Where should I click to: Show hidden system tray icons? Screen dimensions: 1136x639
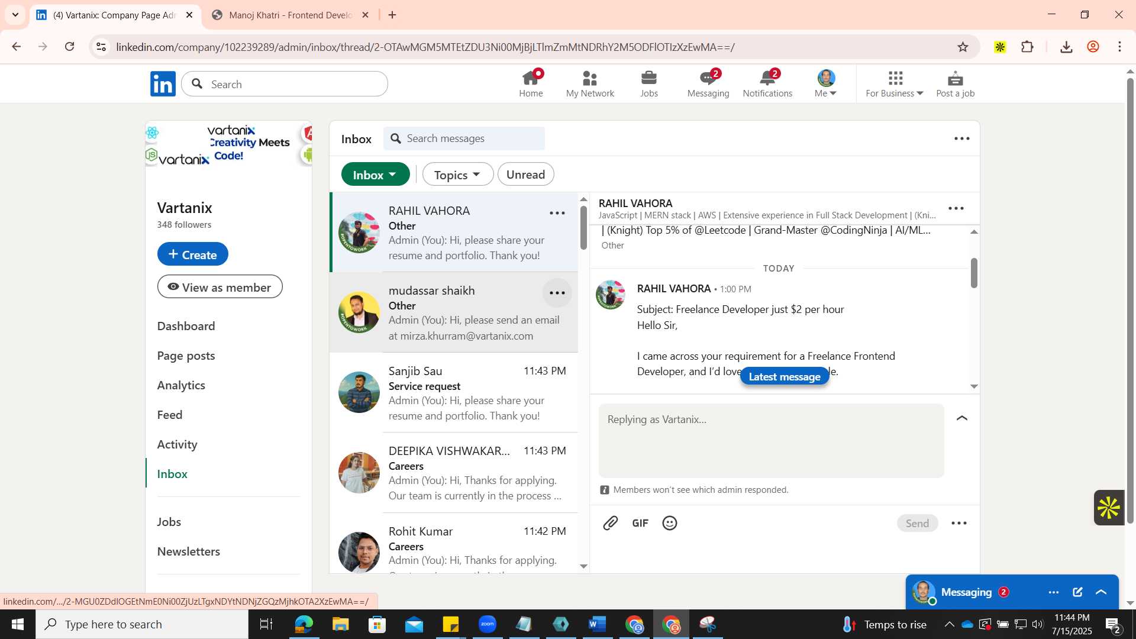tap(949, 624)
